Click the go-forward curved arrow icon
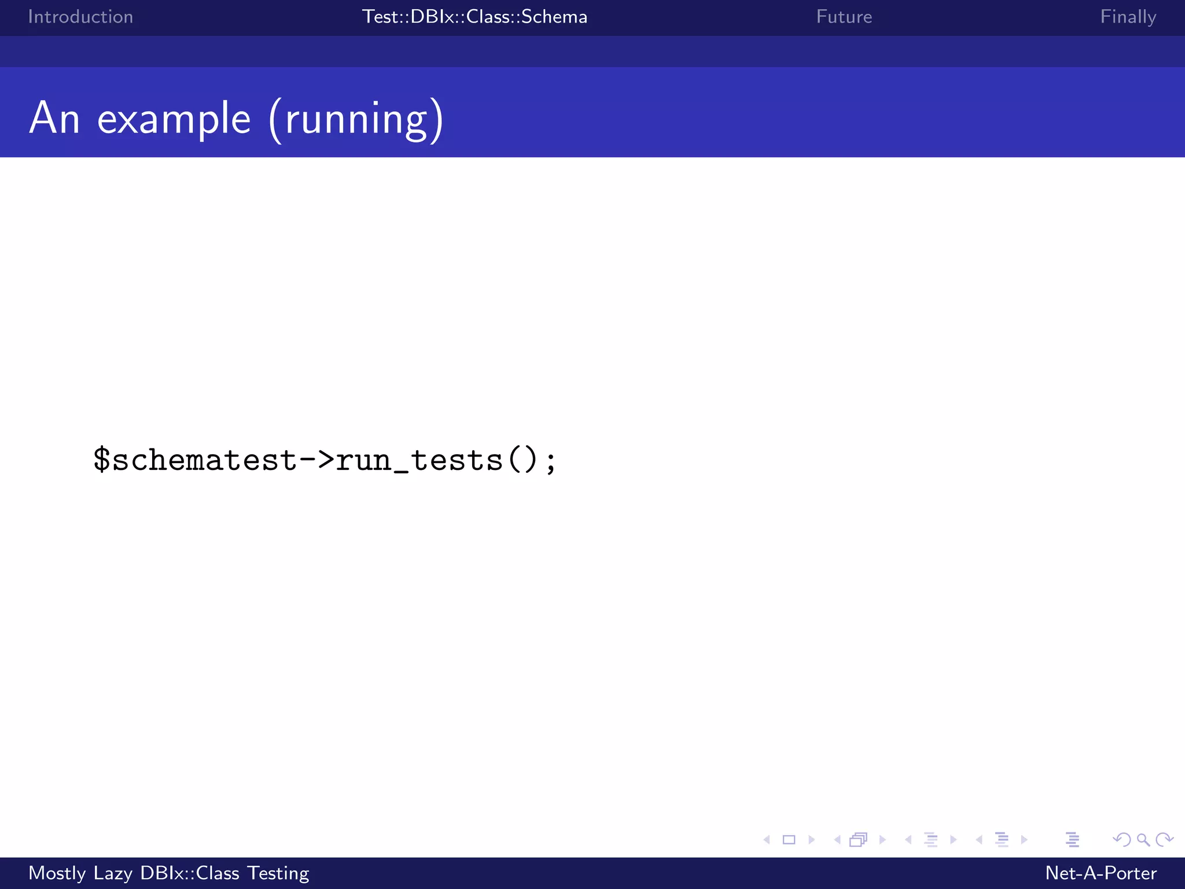Image resolution: width=1185 pixels, height=889 pixels. [x=1164, y=840]
